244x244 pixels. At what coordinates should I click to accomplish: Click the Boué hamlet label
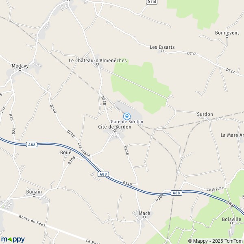click(x=65, y=152)
